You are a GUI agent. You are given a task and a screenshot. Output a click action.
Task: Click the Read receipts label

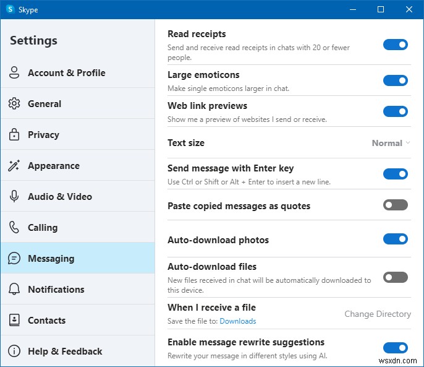click(x=197, y=34)
